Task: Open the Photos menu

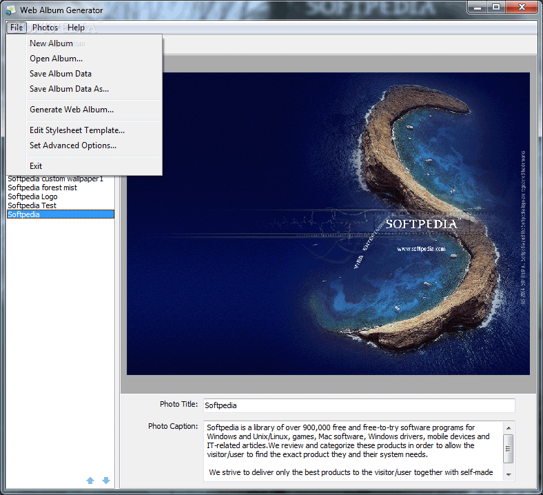Action: click(x=45, y=28)
